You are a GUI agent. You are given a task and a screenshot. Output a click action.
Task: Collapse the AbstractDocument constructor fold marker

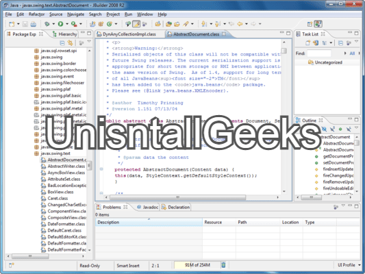pyautogui.click(x=101, y=169)
